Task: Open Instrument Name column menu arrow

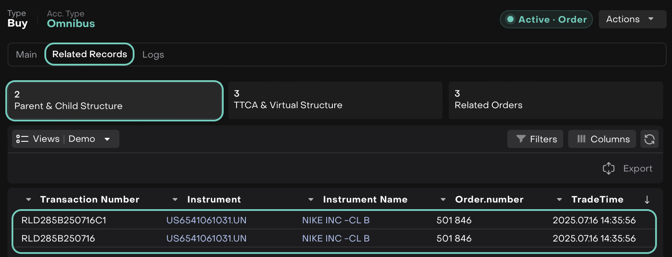Action: click(x=311, y=200)
